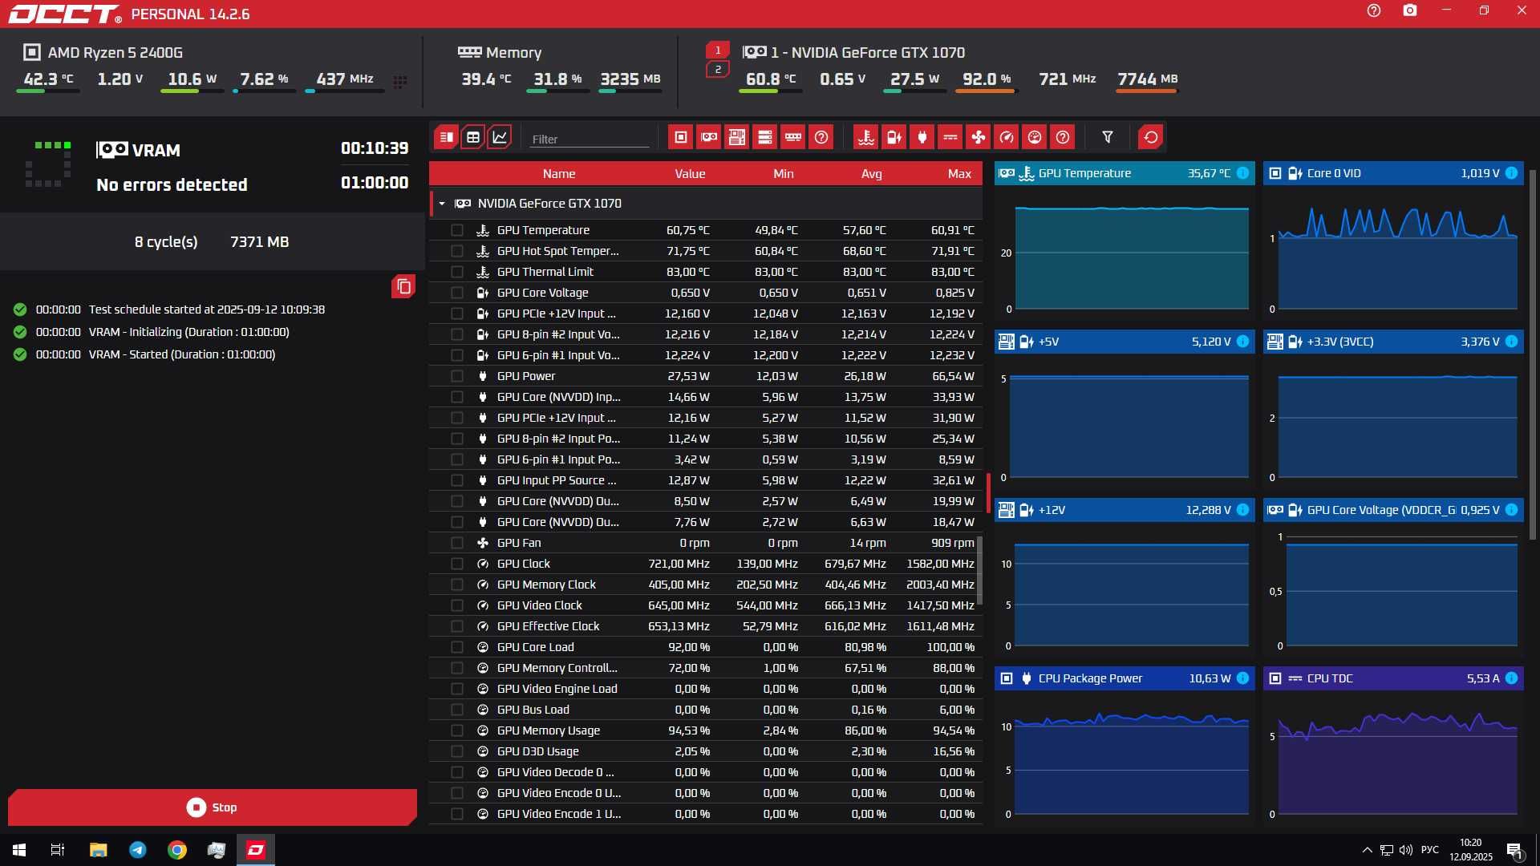
Task: Open Windows Start menu
Action: [19, 850]
